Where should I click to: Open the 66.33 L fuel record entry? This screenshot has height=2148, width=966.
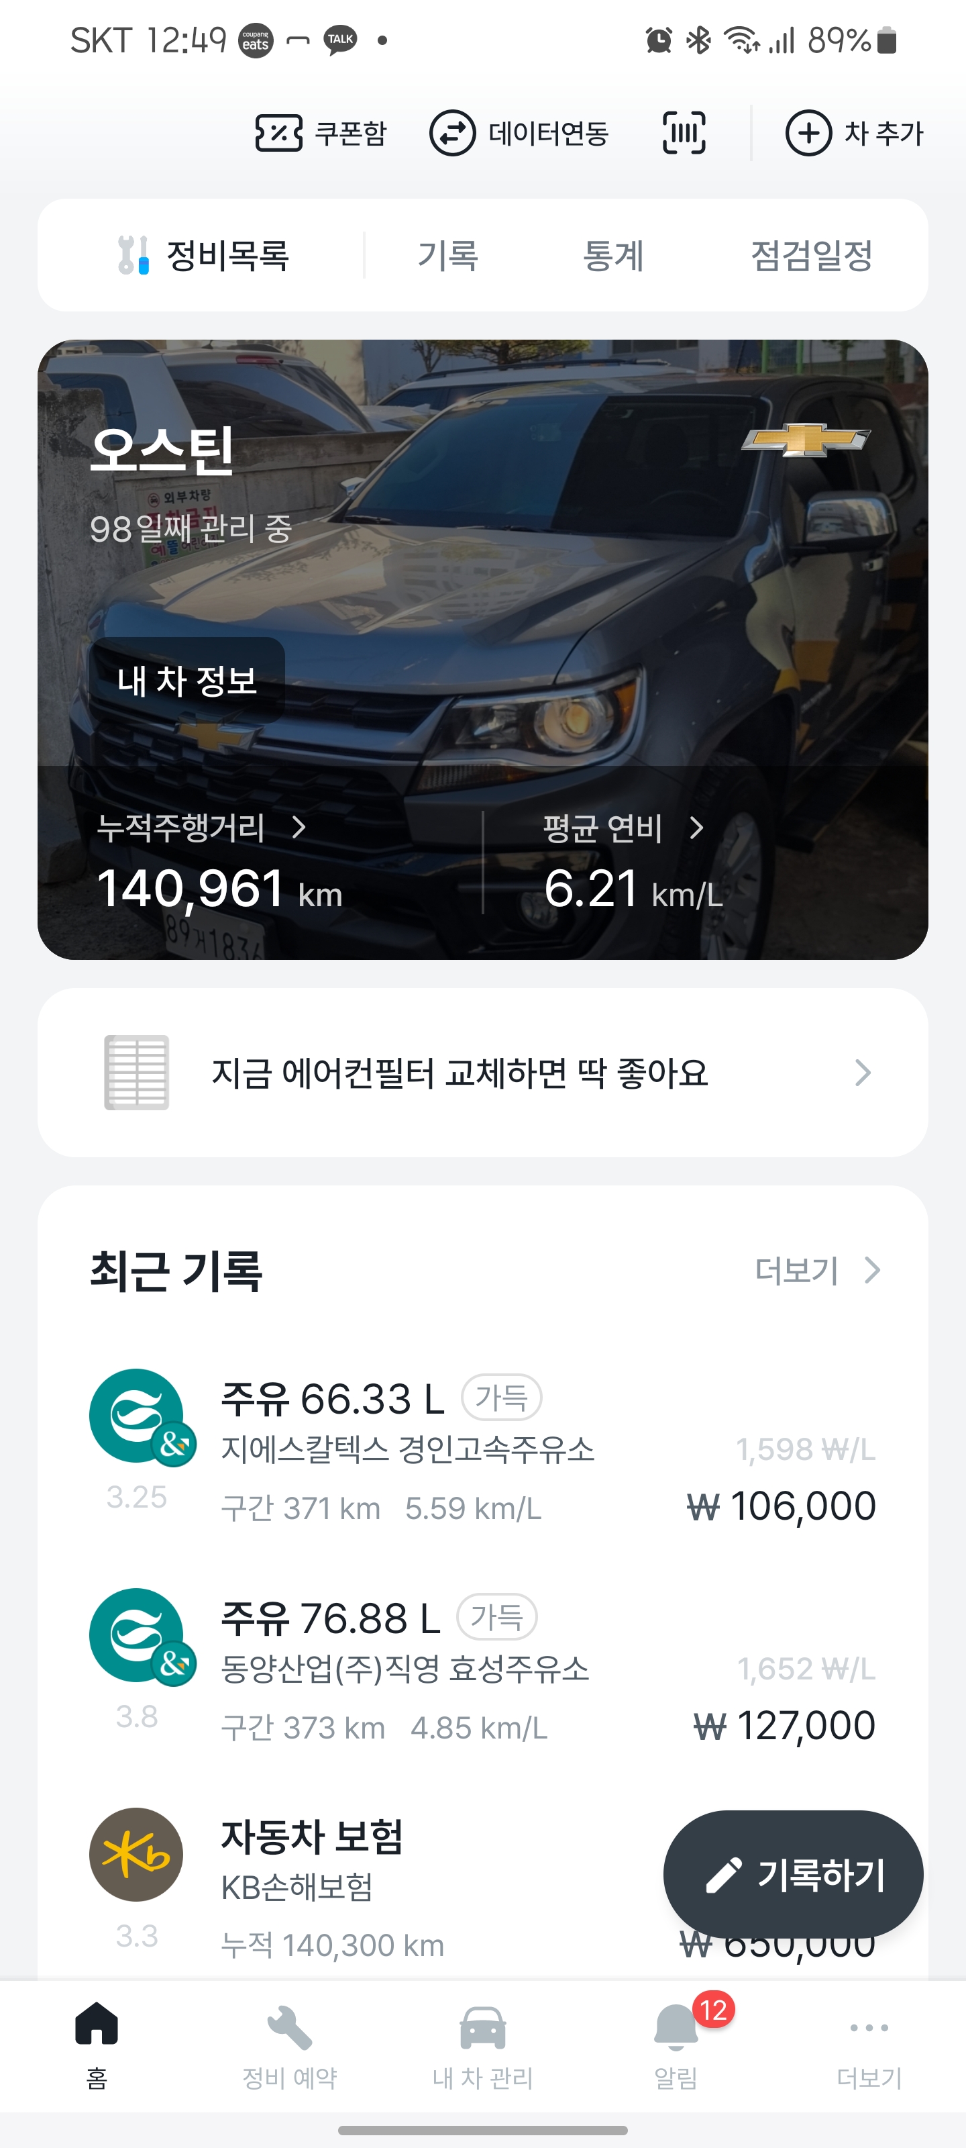[482, 1451]
